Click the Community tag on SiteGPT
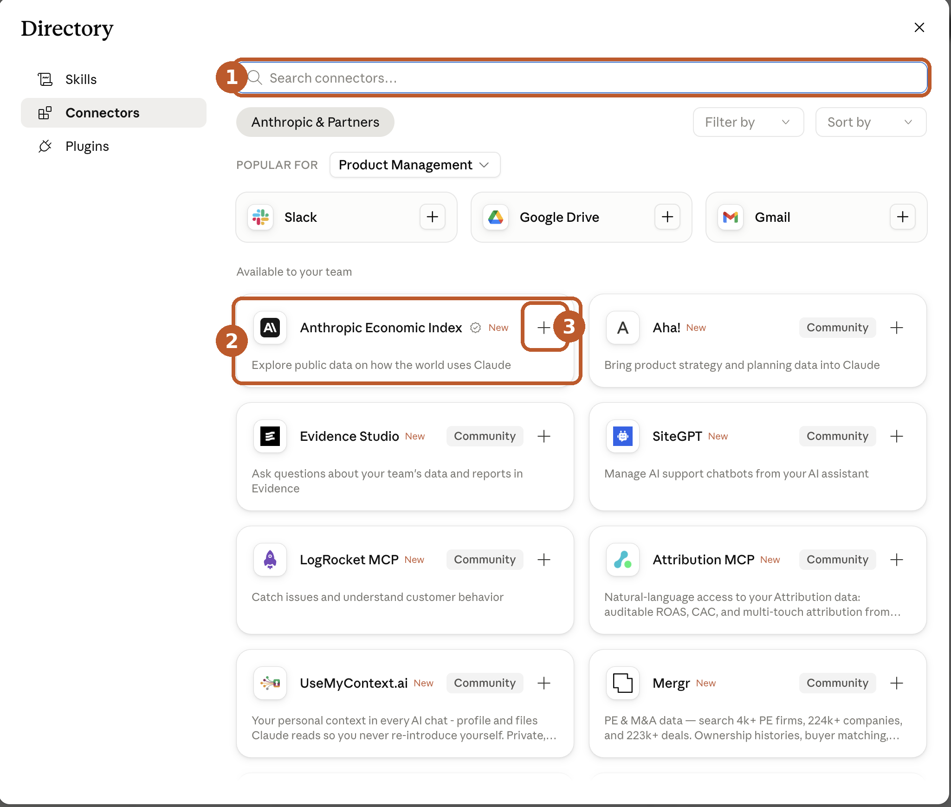The height and width of the screenshot is (807, 951). tap(837, 436)
